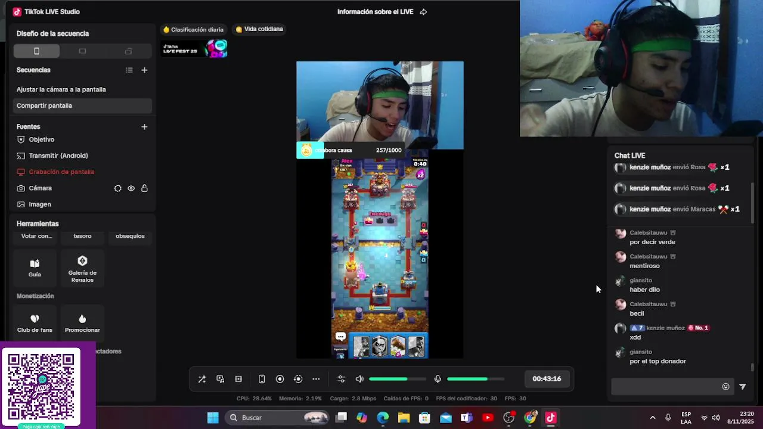The width and height of the screenshot is (763, 429).
Task: Adjust the speaker volume slider
Action: (x=398, y=379)
